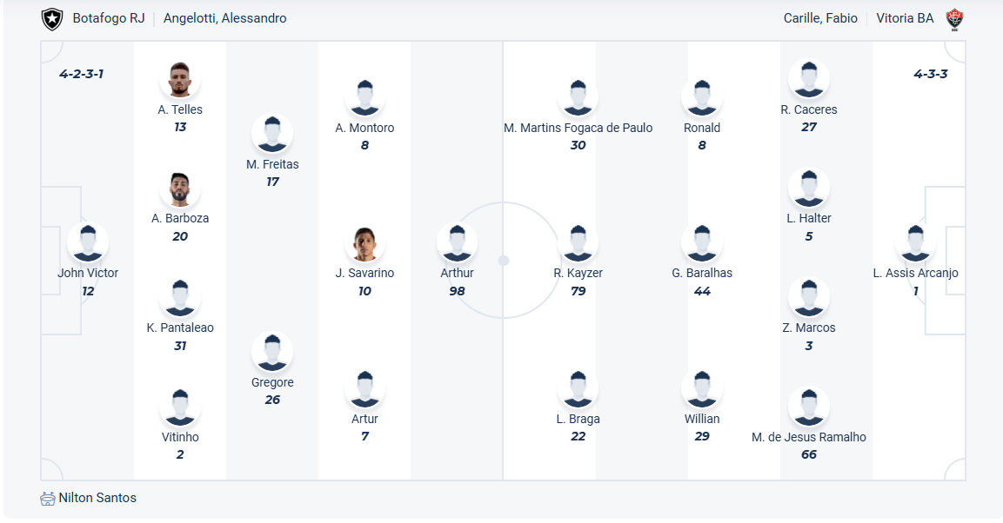Click M. Martins Fogaca de Paulo's name

(x=578, y=128)
